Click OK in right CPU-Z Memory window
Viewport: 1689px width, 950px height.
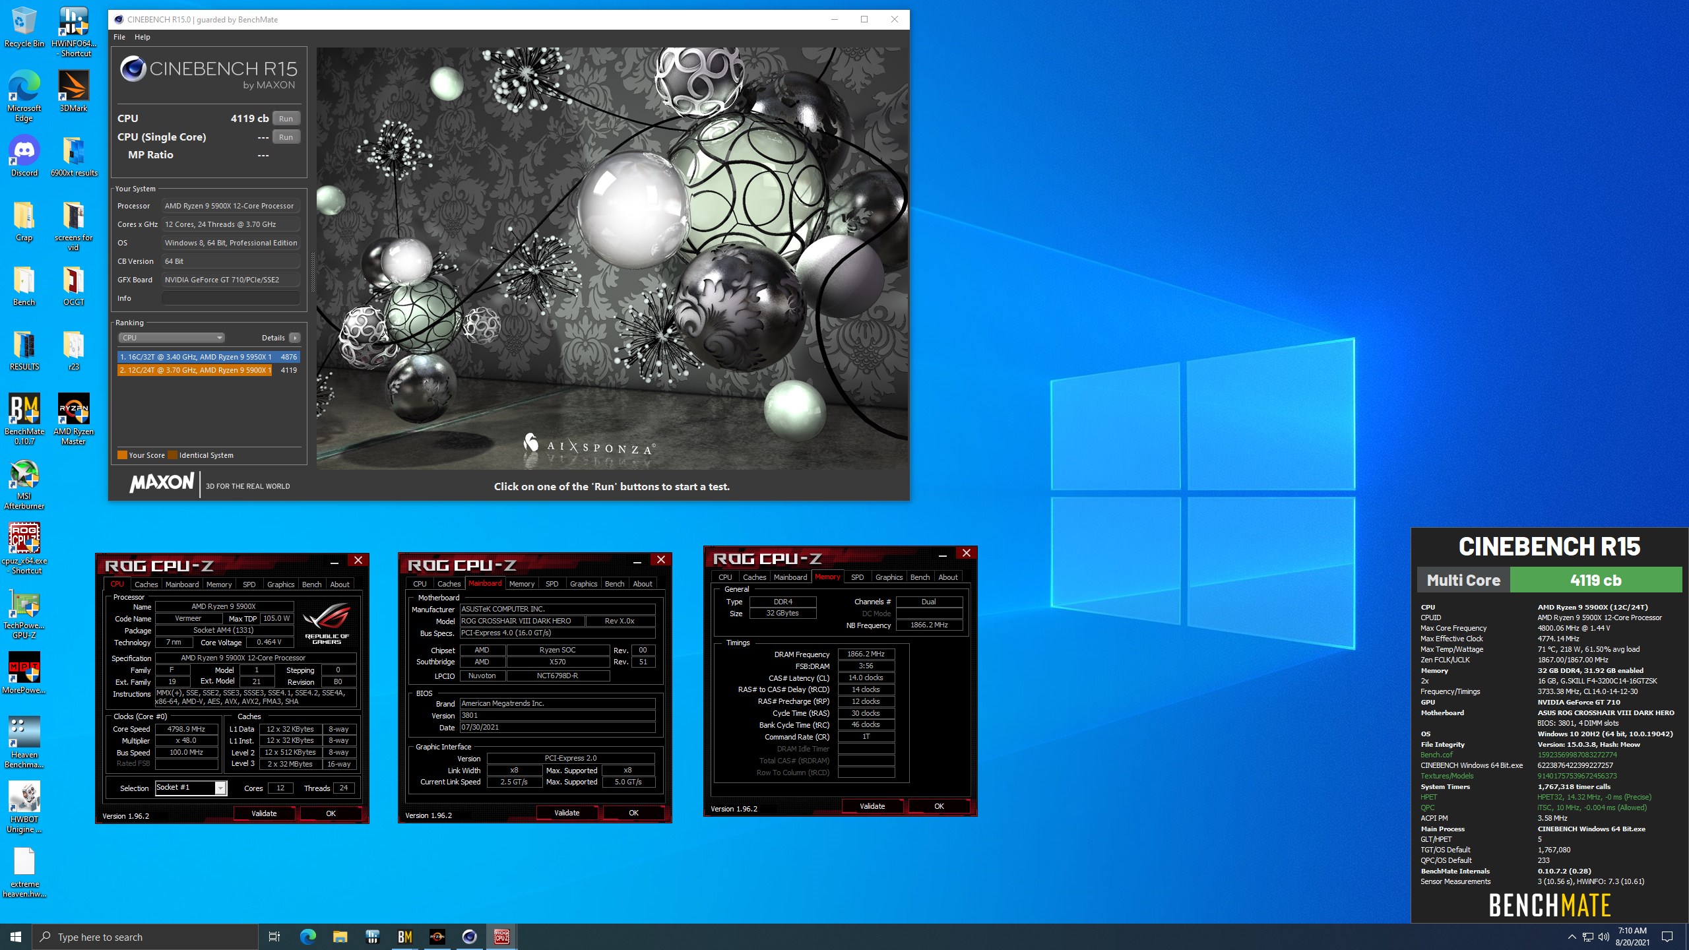[x=939, y=806]
